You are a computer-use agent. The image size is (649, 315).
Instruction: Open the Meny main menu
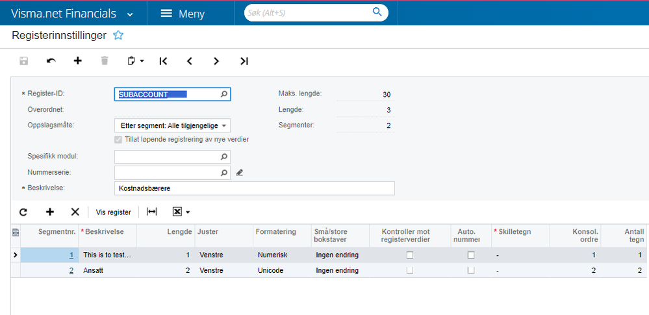[183, 14]
